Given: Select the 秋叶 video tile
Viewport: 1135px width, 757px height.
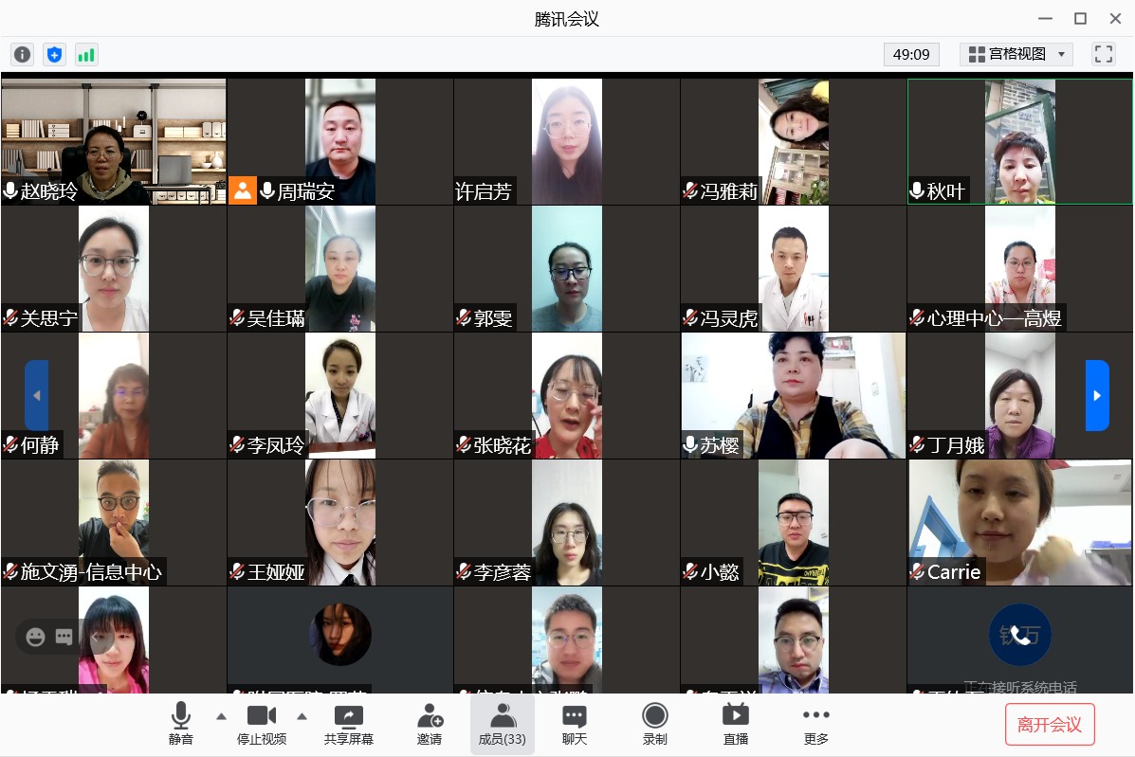Looking at the screenshot, I should point(1019,141).
